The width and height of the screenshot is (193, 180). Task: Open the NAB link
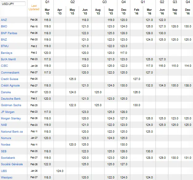click(x=4, y=125)
